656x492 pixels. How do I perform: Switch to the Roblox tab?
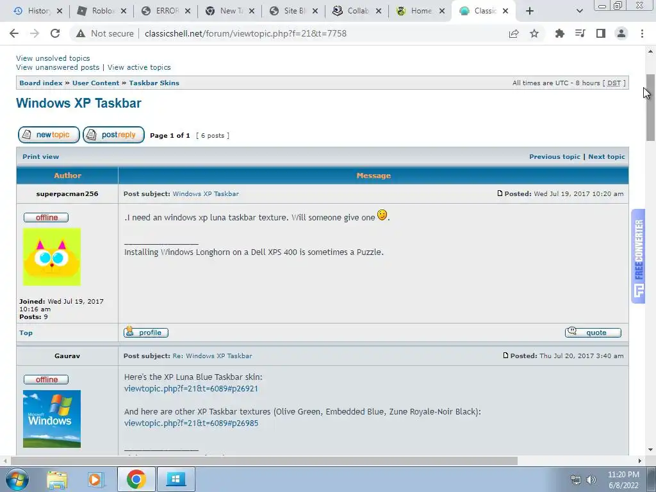coord(97,11)
